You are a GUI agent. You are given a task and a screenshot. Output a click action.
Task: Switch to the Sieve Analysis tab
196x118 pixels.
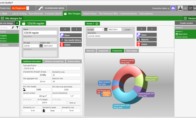(x=132, y=51)
